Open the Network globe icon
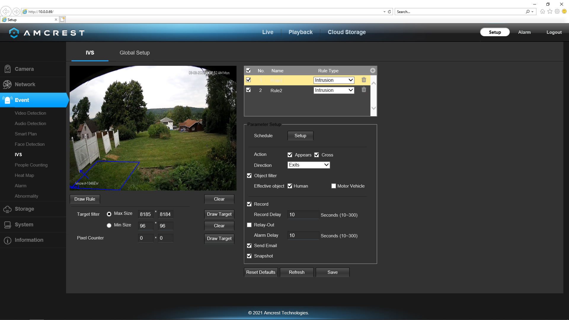This screenshot has width=569, height=320. (7, 84)
